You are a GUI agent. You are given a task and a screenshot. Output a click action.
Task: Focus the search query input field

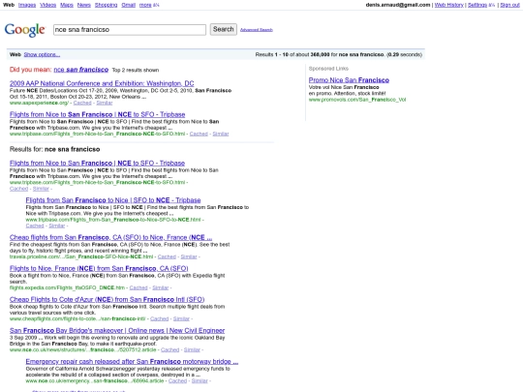tap(130, 30)
